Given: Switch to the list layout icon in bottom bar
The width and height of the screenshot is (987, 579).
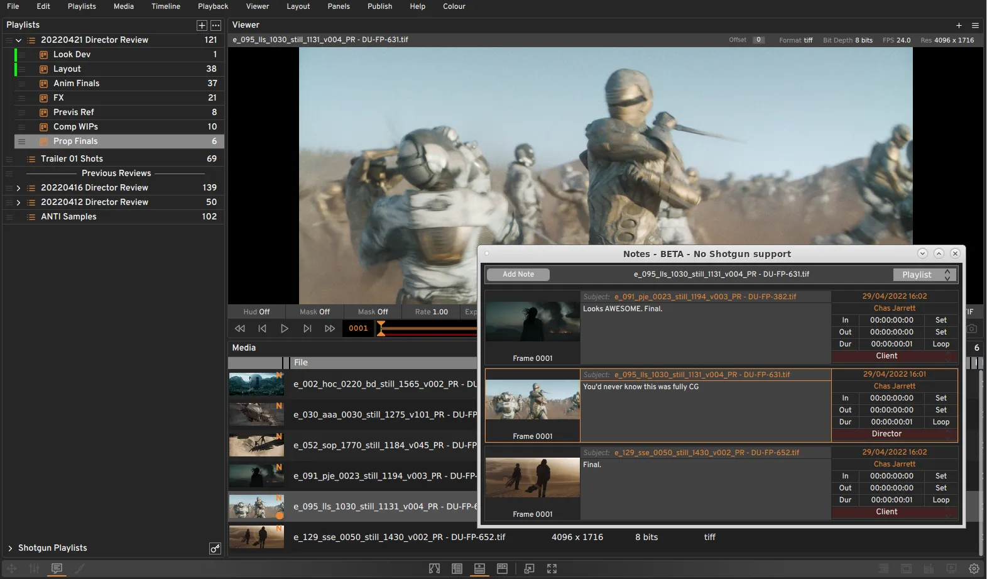Looking at the screenshot, I should click(x=457, y=568).
